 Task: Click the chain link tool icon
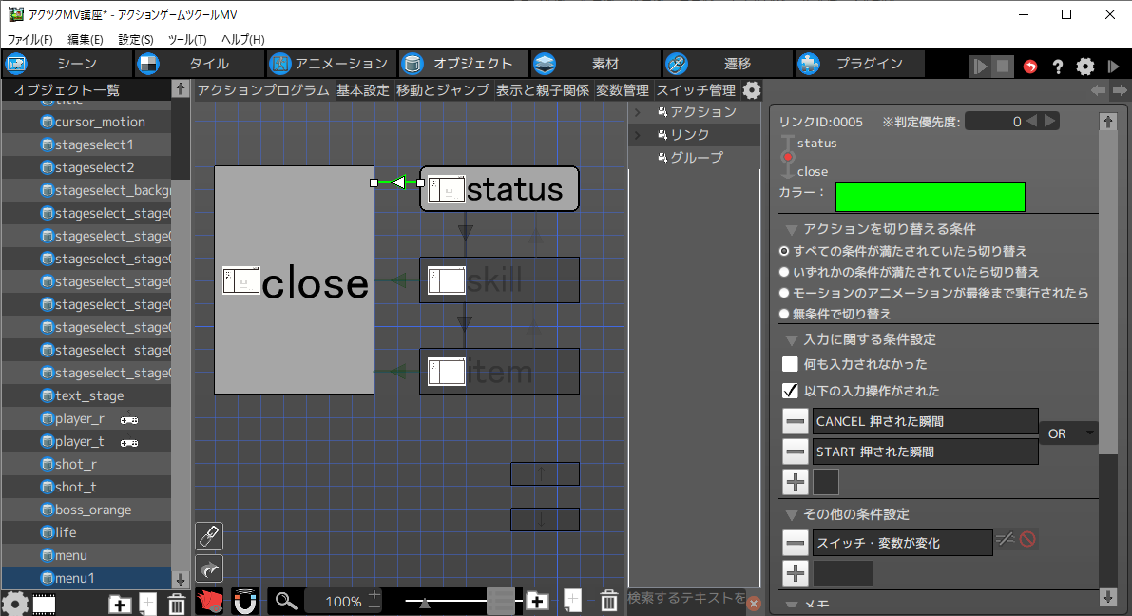point(209,536)
